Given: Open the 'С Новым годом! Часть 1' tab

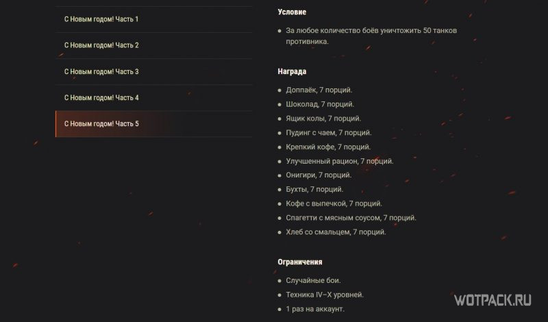Looking at the screenshot, I should pos(153,19).
